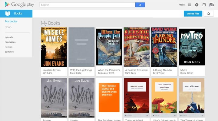The width and height of the screenshot is (218, 121).
Task: Open the notifications bell icon
Action: click(197, 5)
